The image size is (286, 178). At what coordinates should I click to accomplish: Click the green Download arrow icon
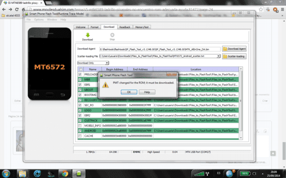click(88, 35)
